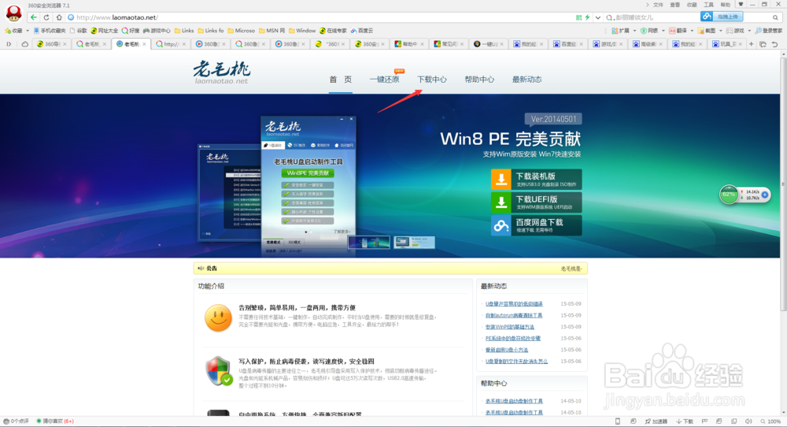Click the floating 62% accelerator ball

(x=728, y=195)
